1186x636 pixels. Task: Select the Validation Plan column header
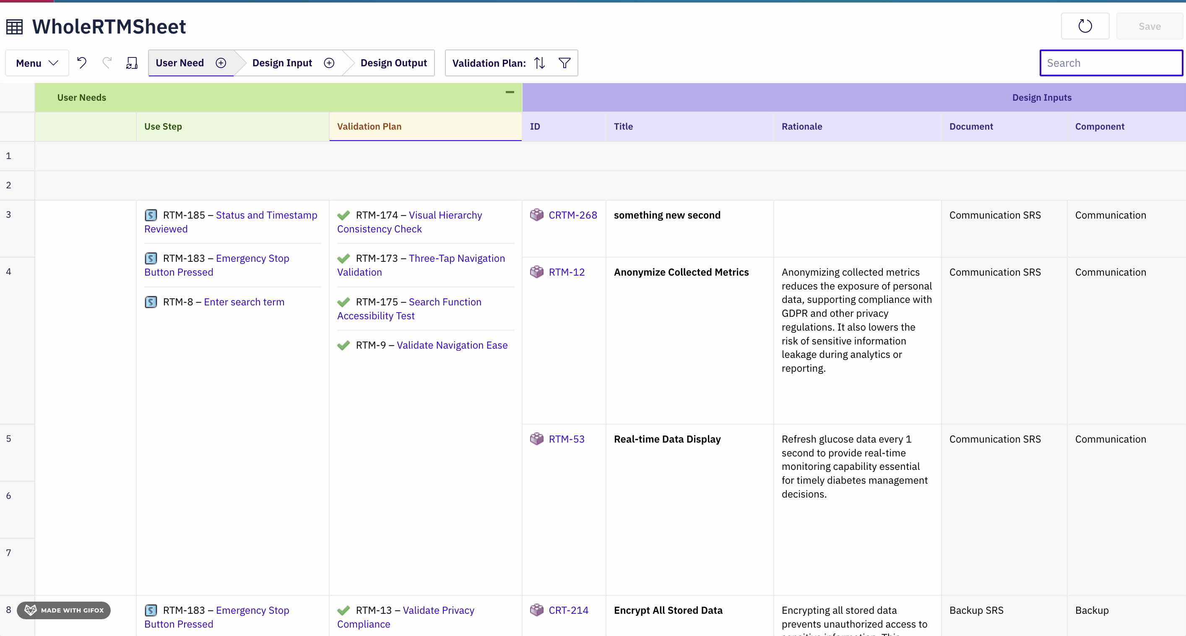click(369, 126)
